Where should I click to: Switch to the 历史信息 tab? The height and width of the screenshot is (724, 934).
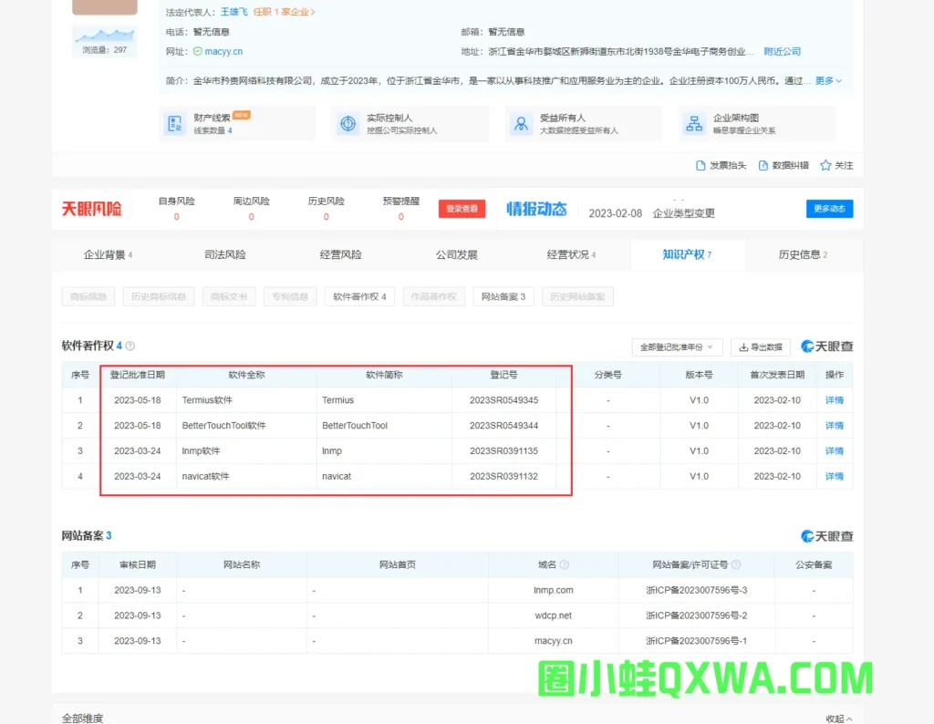point(803,254)
